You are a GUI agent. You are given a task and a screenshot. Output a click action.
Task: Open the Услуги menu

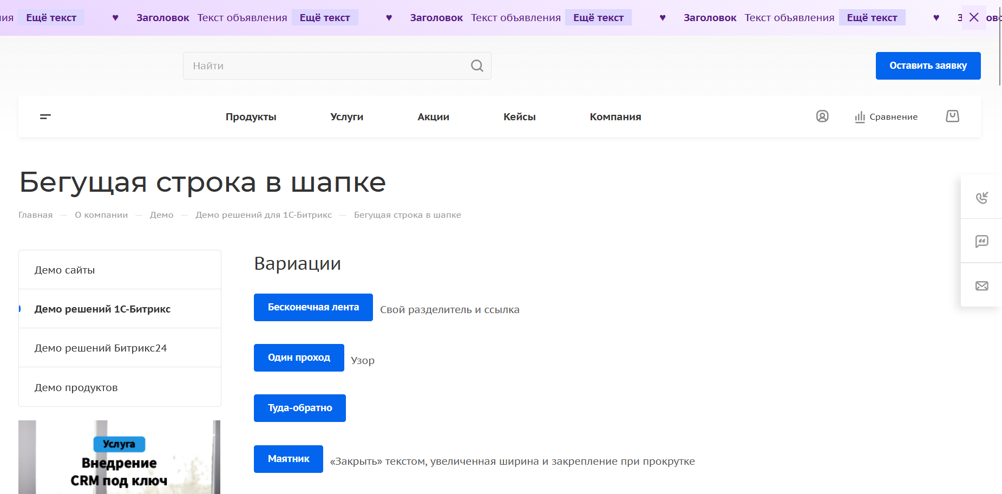(347, 116)
